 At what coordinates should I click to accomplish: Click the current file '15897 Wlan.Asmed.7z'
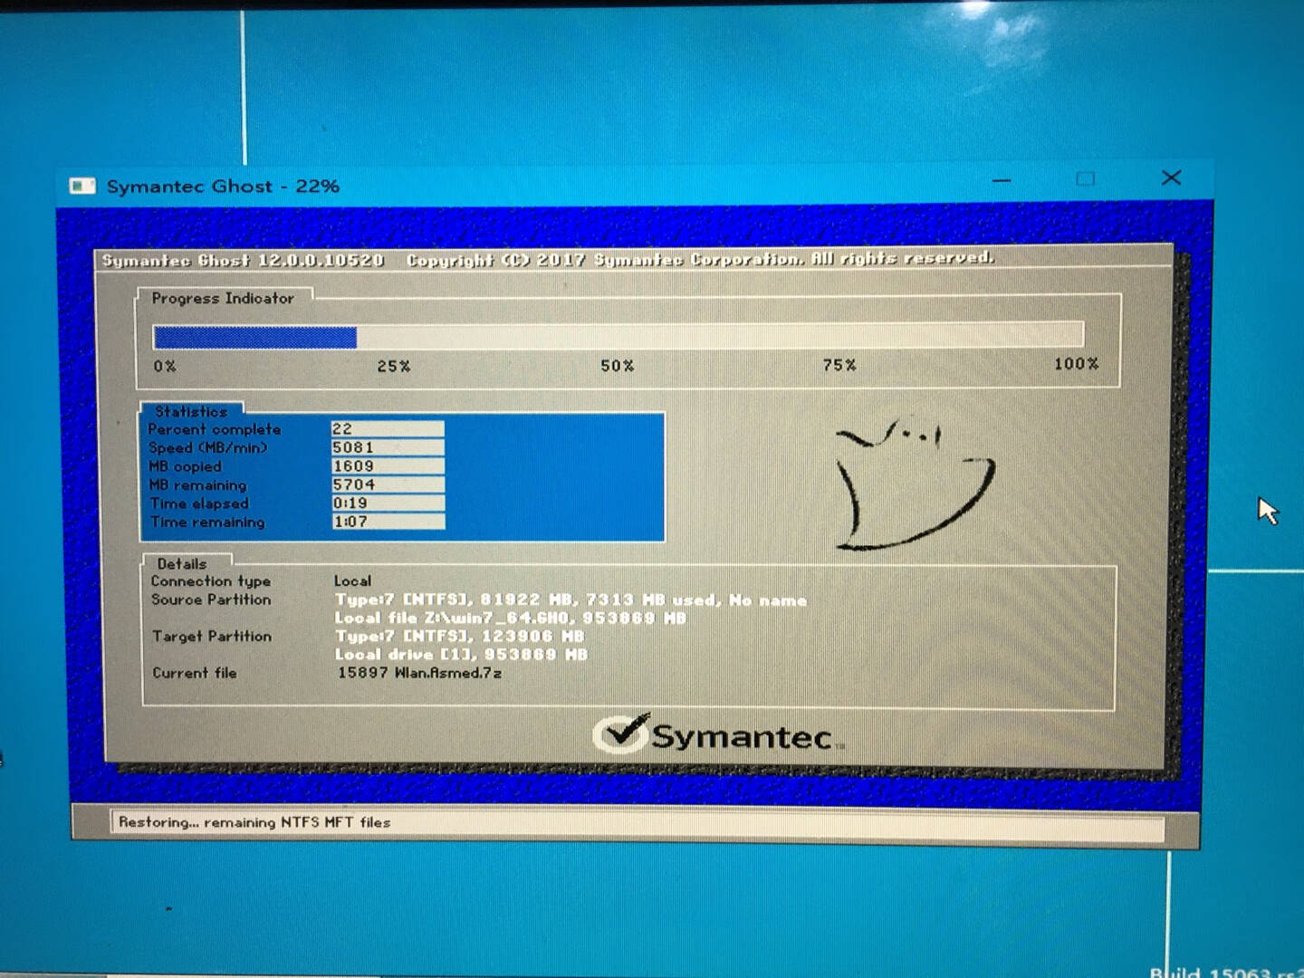[419, 673]
